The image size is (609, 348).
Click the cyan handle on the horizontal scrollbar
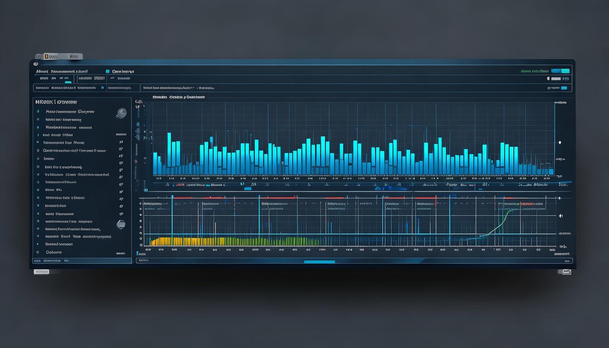point(319,261)
